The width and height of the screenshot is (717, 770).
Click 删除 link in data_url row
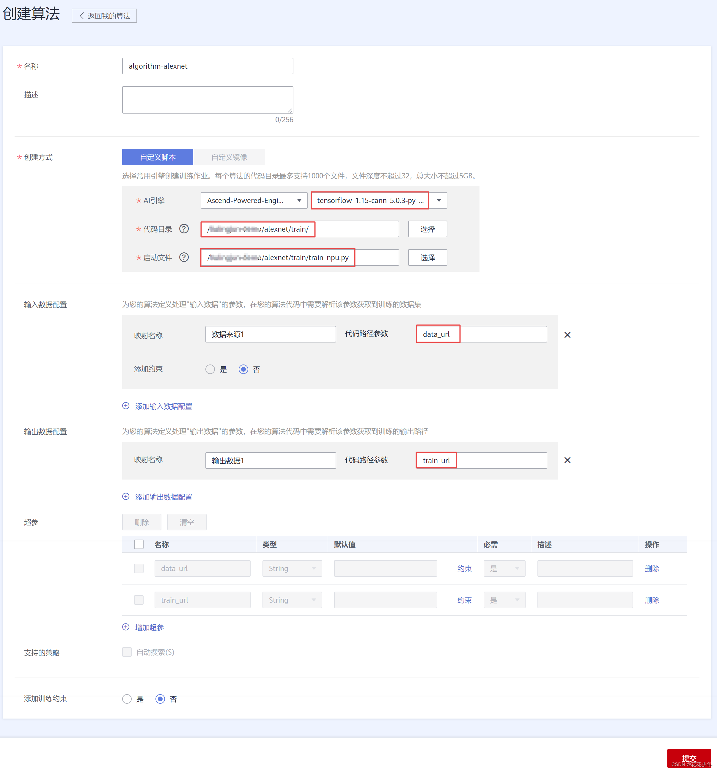pos(652,569)
